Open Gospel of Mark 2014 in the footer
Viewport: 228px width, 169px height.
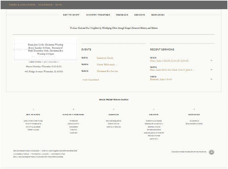click(x=154, y=124)
